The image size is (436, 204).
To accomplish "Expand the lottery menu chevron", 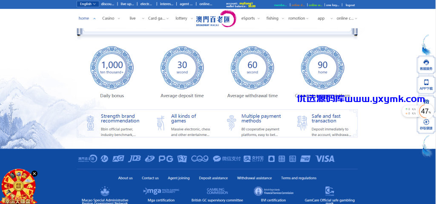I will [192, 19].
